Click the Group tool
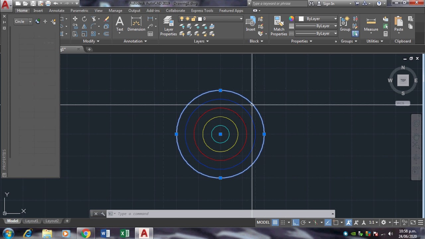 [x=345, y=24]
